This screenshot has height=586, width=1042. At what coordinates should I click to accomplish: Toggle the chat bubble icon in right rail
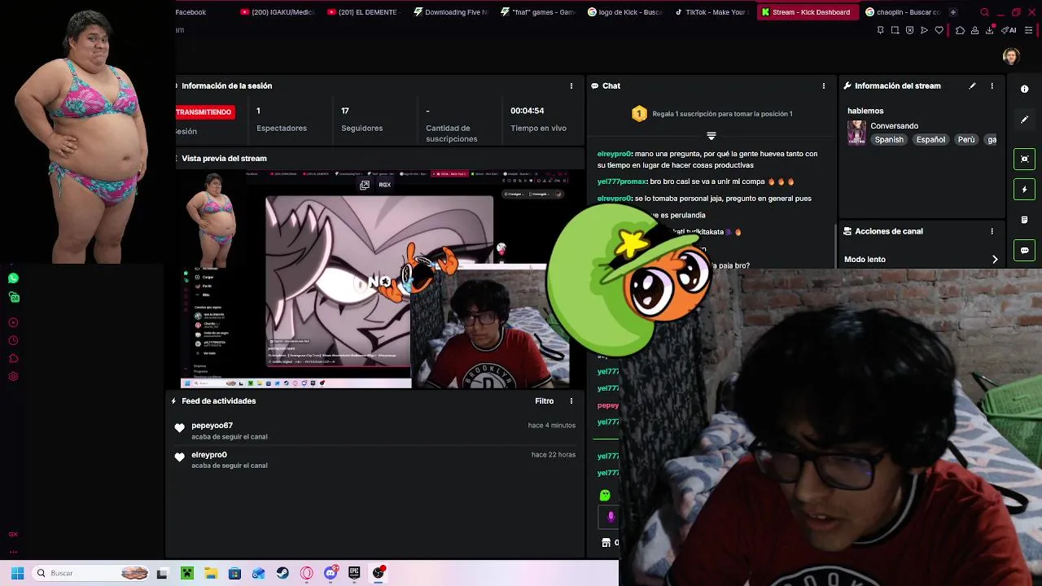pos(1025,250)
